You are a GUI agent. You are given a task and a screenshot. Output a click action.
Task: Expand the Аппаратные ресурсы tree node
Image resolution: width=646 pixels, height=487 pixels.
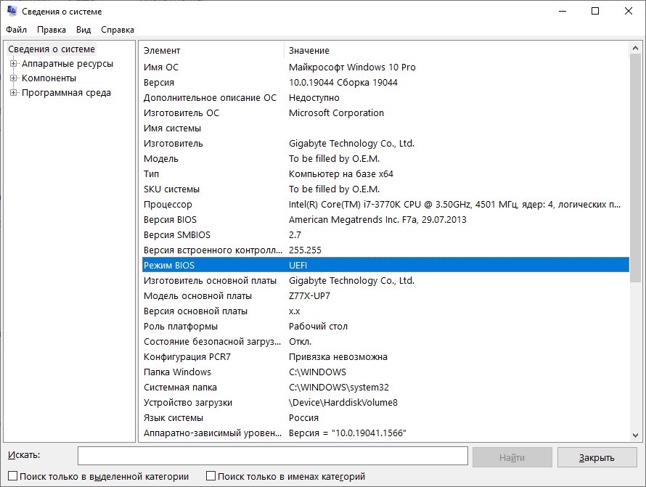coord(13,64)
